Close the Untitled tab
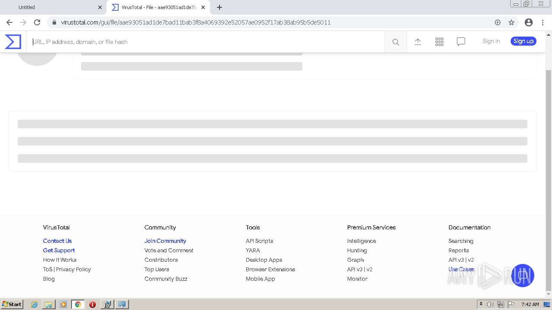This screenshot has width=552, height=310. coord(100,7)
